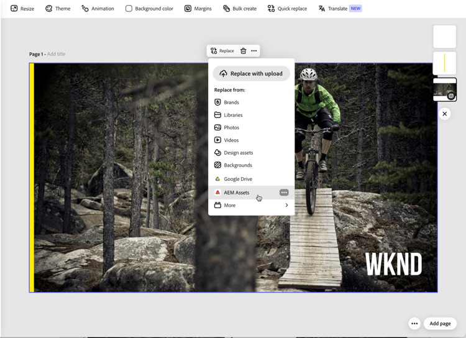Choose Design assets as replace source
This screenshot has width=466, height=338.
[x=252, y=152]
